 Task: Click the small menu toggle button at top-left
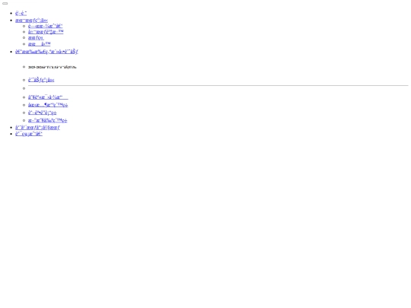click(5, 3)
